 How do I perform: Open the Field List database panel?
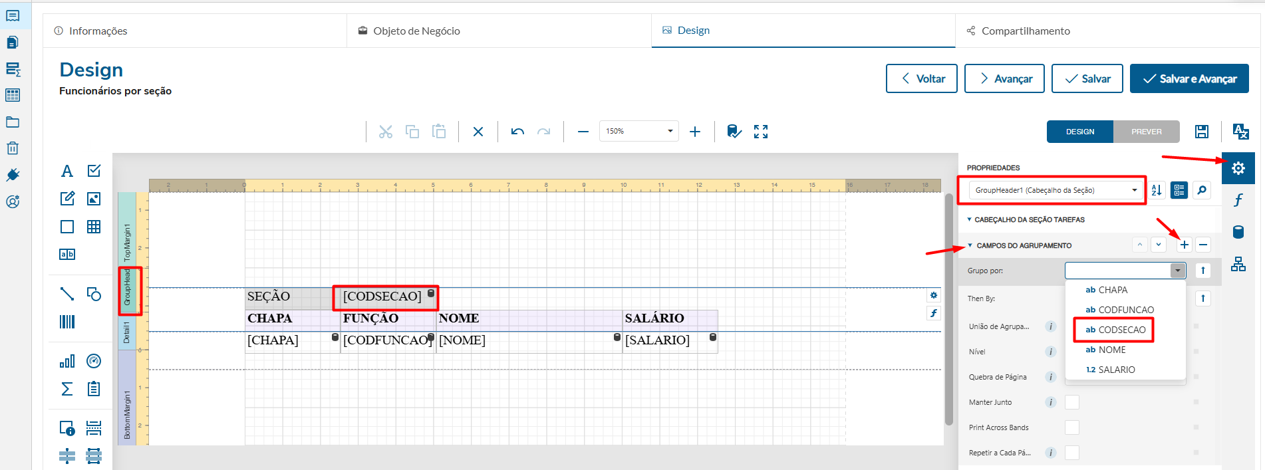tap(1238, 232)
